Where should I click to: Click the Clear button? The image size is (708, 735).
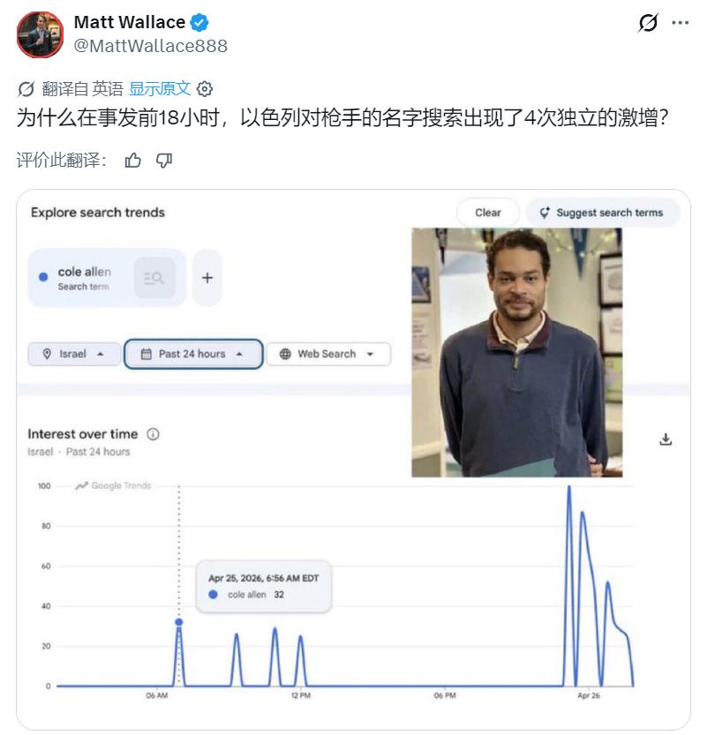point(487,213)
